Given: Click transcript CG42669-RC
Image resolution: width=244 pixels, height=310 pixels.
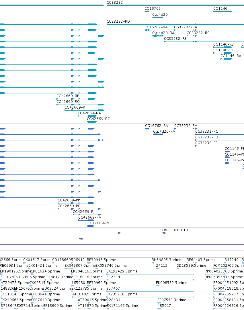Looking at the screenshot, I should click(98, 119).
